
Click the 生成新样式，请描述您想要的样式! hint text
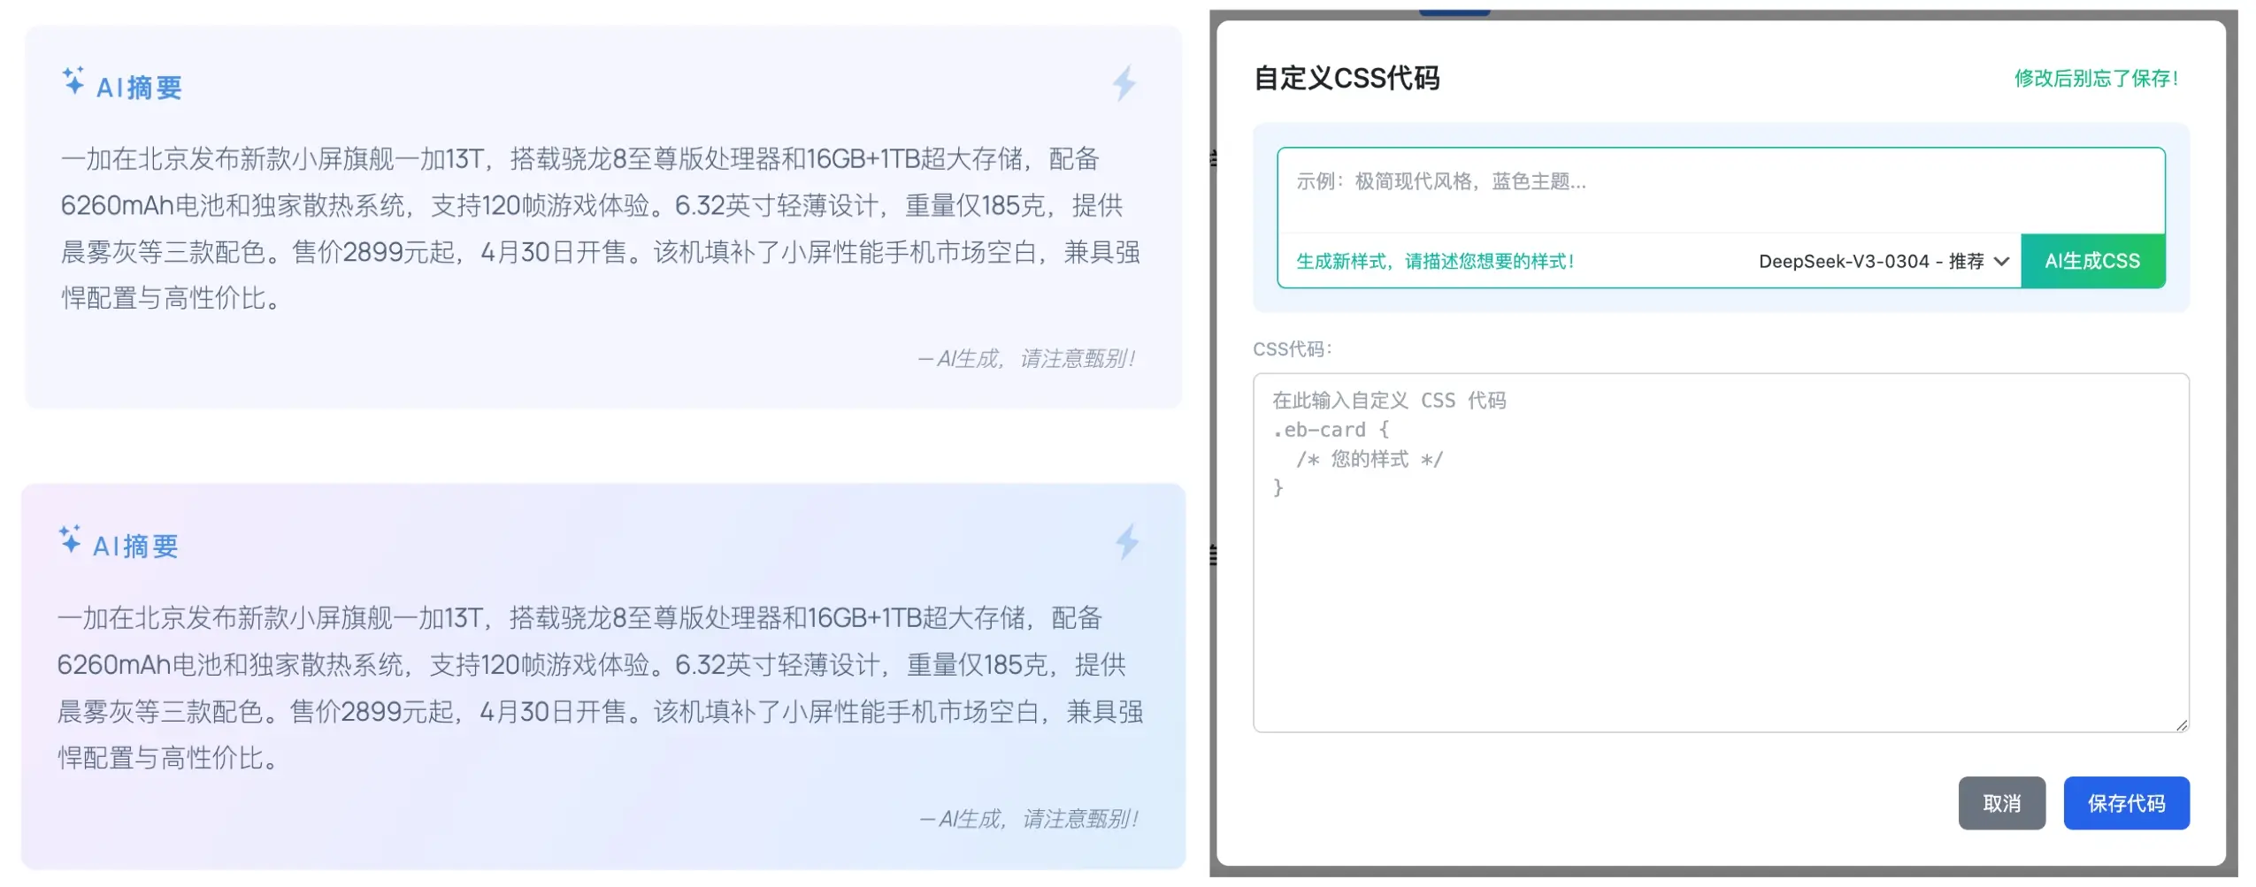pyautogui.click(x=1434, y=261)
